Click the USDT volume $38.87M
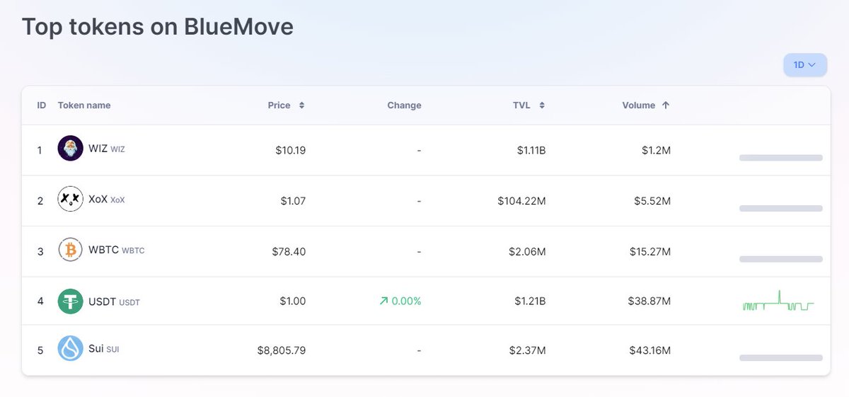The height and width of the screenshot is (397, 849). click(649, 301)
